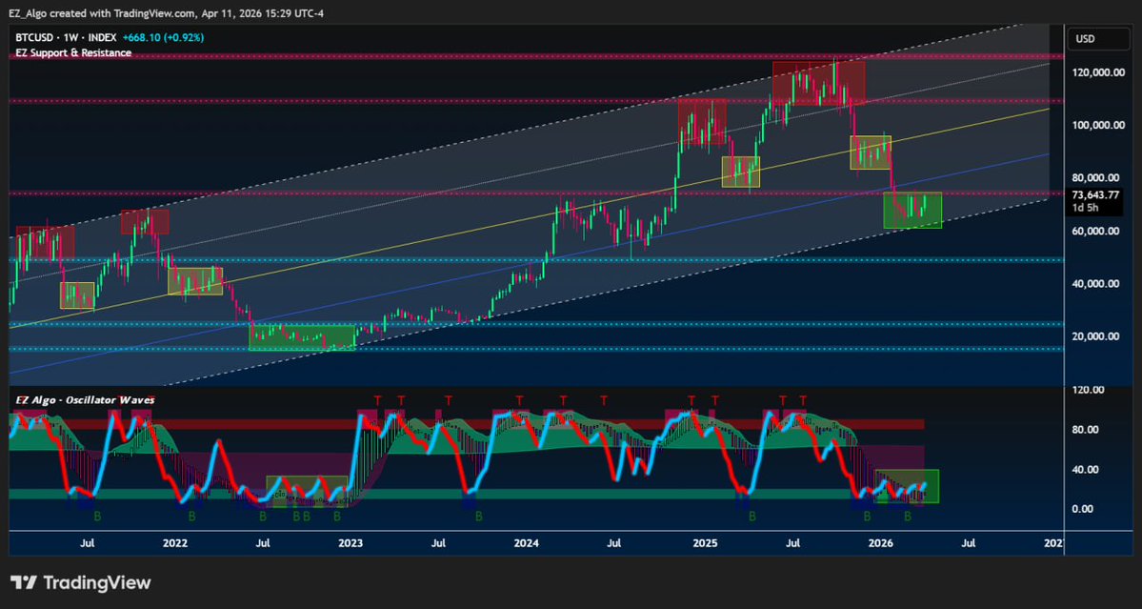Click the 60,000.00 price axis label
The image size is (1142, 609).
(1096, 231)
